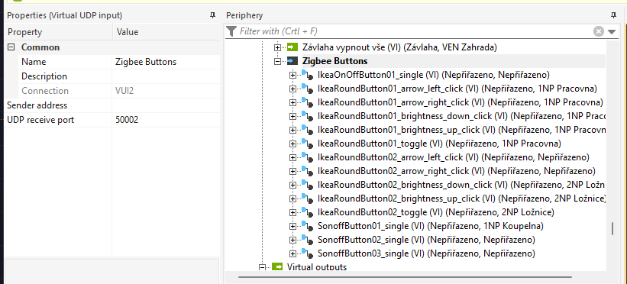Screen dimensions: 627x284
Task: Expand the IkeaRoundButton01_brightness_down_click node
Action: [292, 116]
